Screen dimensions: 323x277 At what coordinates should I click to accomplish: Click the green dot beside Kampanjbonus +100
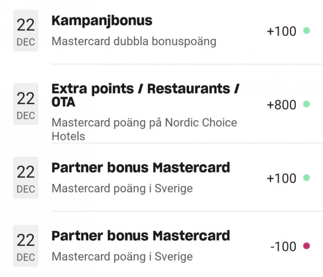[306, 30]
